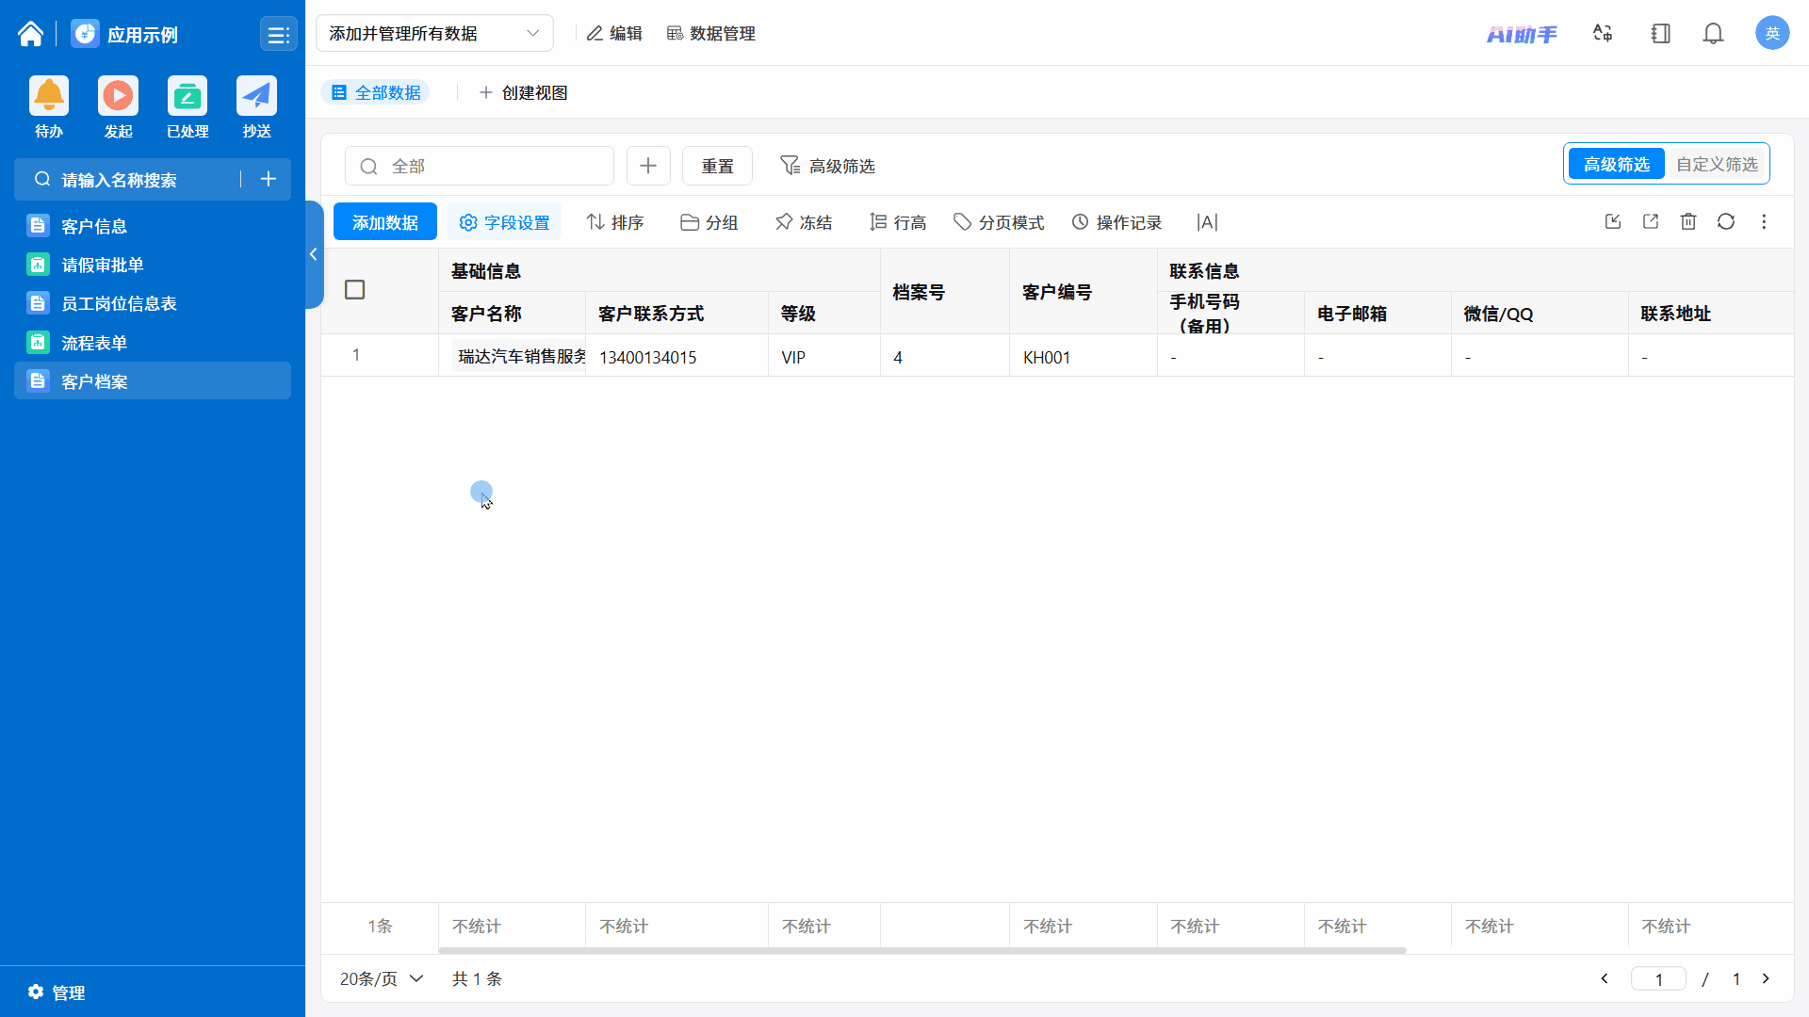Go to the next page arrow
The height and width of the screenshot is (1017, 1809).
coord(1766,979)
